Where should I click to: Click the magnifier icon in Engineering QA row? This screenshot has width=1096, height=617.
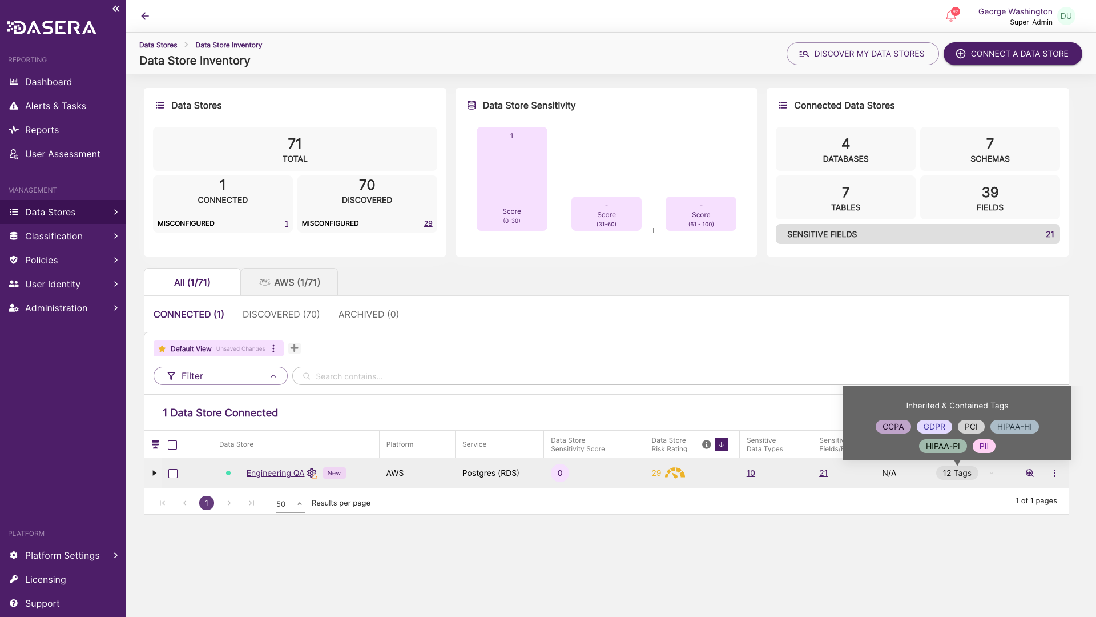point(1030,473)
